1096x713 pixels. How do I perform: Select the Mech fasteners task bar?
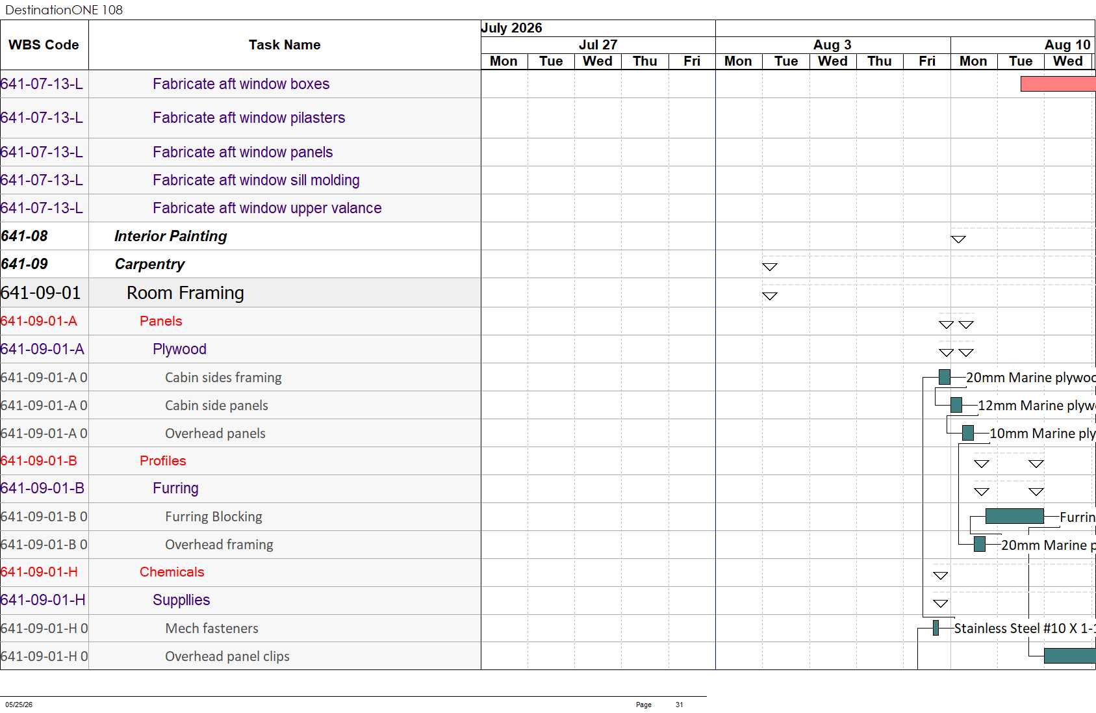tap(936, 628)
